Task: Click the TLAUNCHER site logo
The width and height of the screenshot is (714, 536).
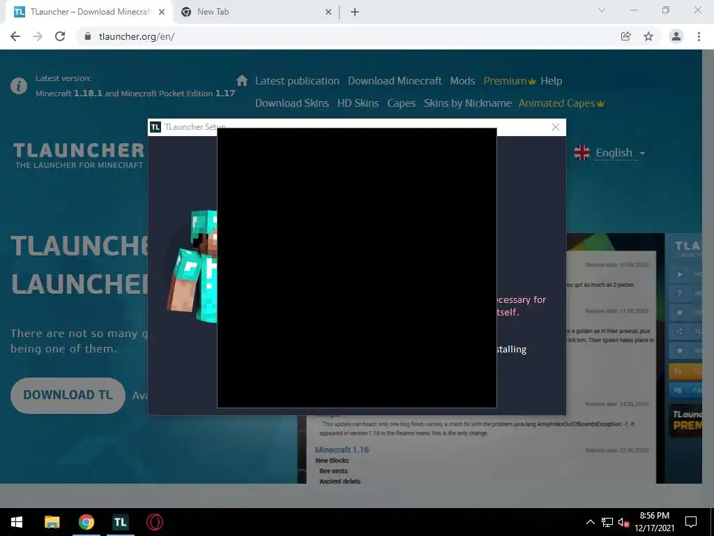Action: coord(78,156)
